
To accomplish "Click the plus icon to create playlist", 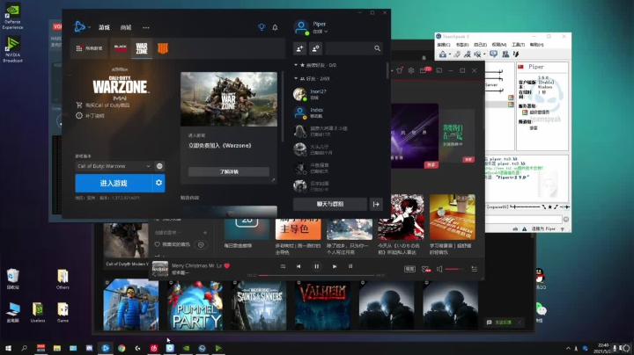I will 205,233.
